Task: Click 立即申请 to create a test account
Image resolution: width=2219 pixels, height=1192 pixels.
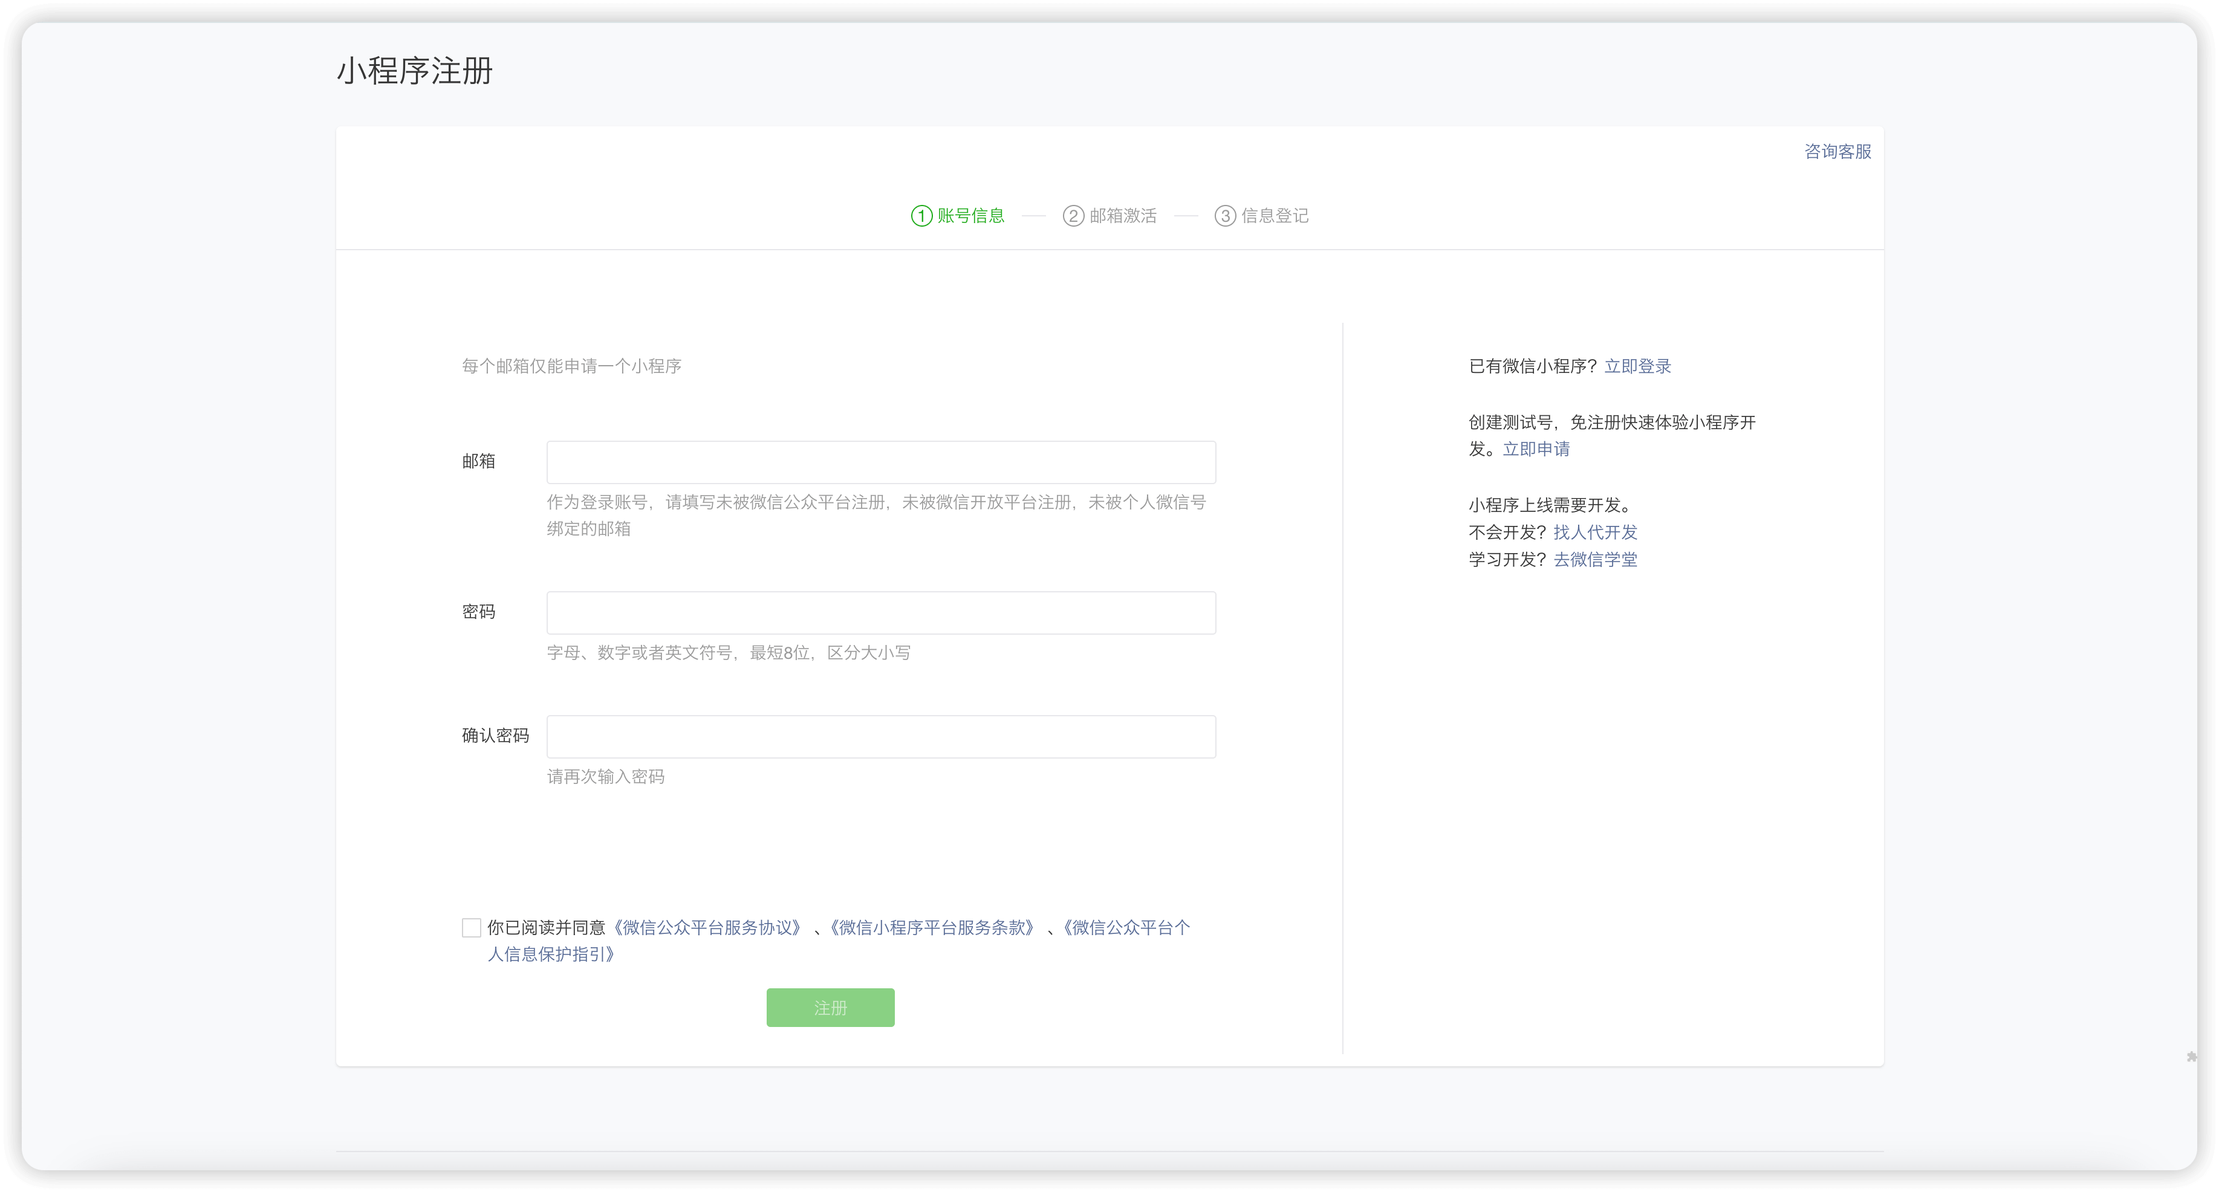Action: coord(1537,449)
